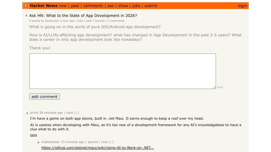This screenshot has height=152, width=271.
Task: Click the textarea resize handle
Action: (215, 87)
